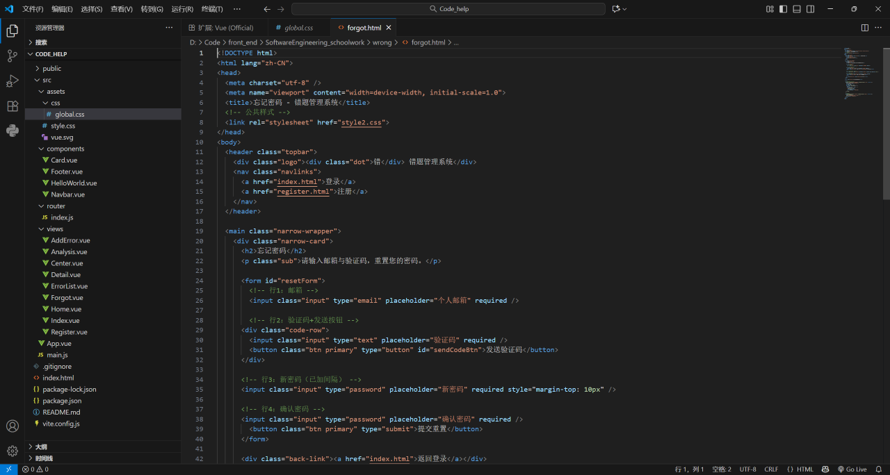Open the 选择(S) menu
The image size is (890, 475).
click(x=92, y=9)
